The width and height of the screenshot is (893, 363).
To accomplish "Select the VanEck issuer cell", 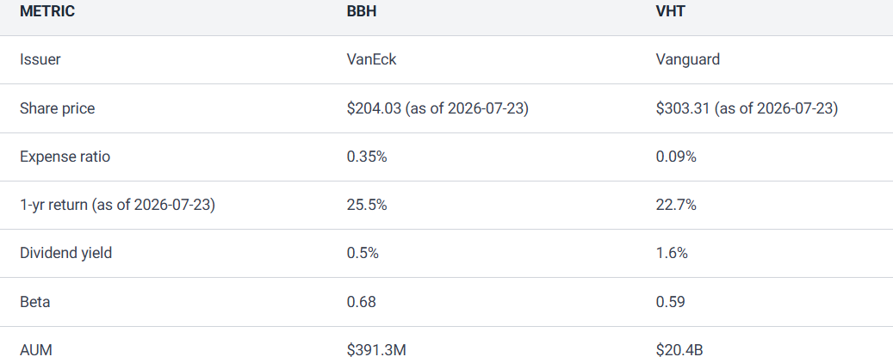I will point(371,59).
